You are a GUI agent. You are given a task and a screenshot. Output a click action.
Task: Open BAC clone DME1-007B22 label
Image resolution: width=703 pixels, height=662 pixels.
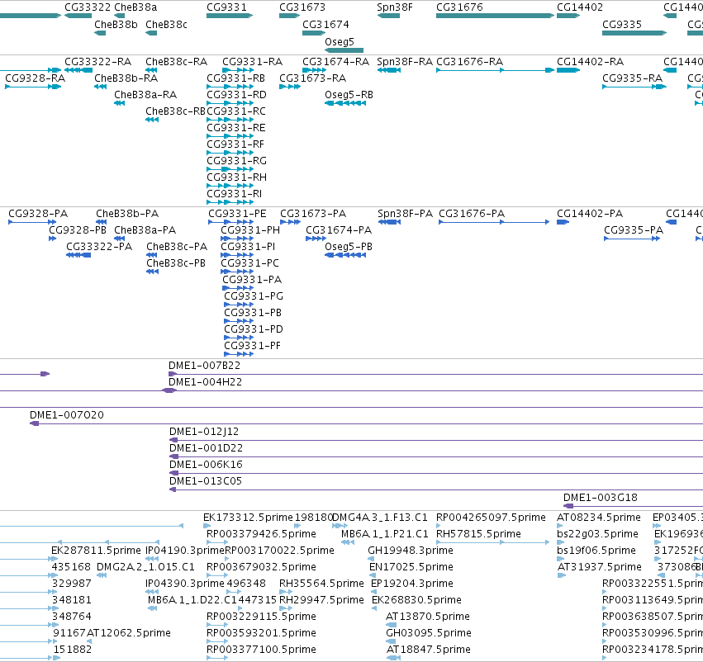[x=204, y=366]
